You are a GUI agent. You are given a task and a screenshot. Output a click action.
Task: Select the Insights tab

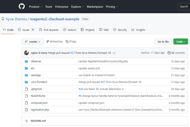(138, 30)
